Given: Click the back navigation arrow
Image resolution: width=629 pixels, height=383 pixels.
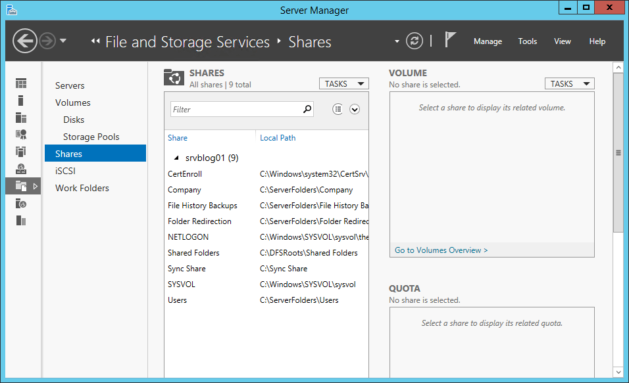Looking at the screenshot, I should point(24,41).
